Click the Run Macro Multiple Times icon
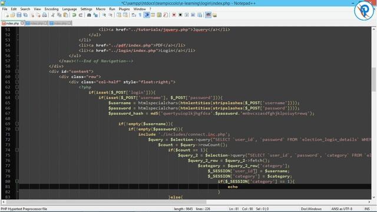This screenshot has width=377, height=212. (x=193, y=15)
